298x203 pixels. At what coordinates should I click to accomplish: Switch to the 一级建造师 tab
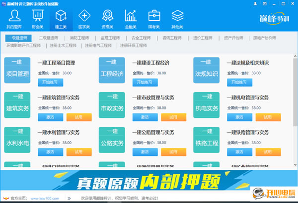18,38
